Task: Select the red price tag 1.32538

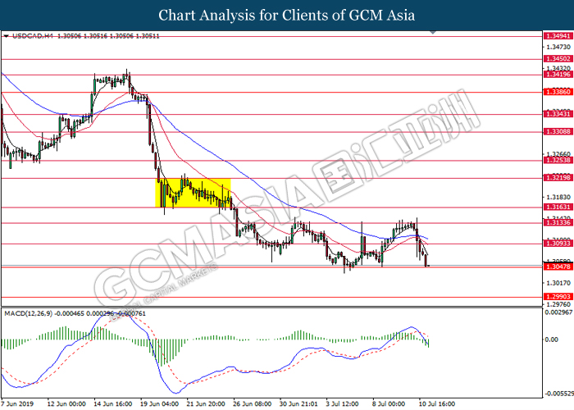Action: tap(558, 161)
